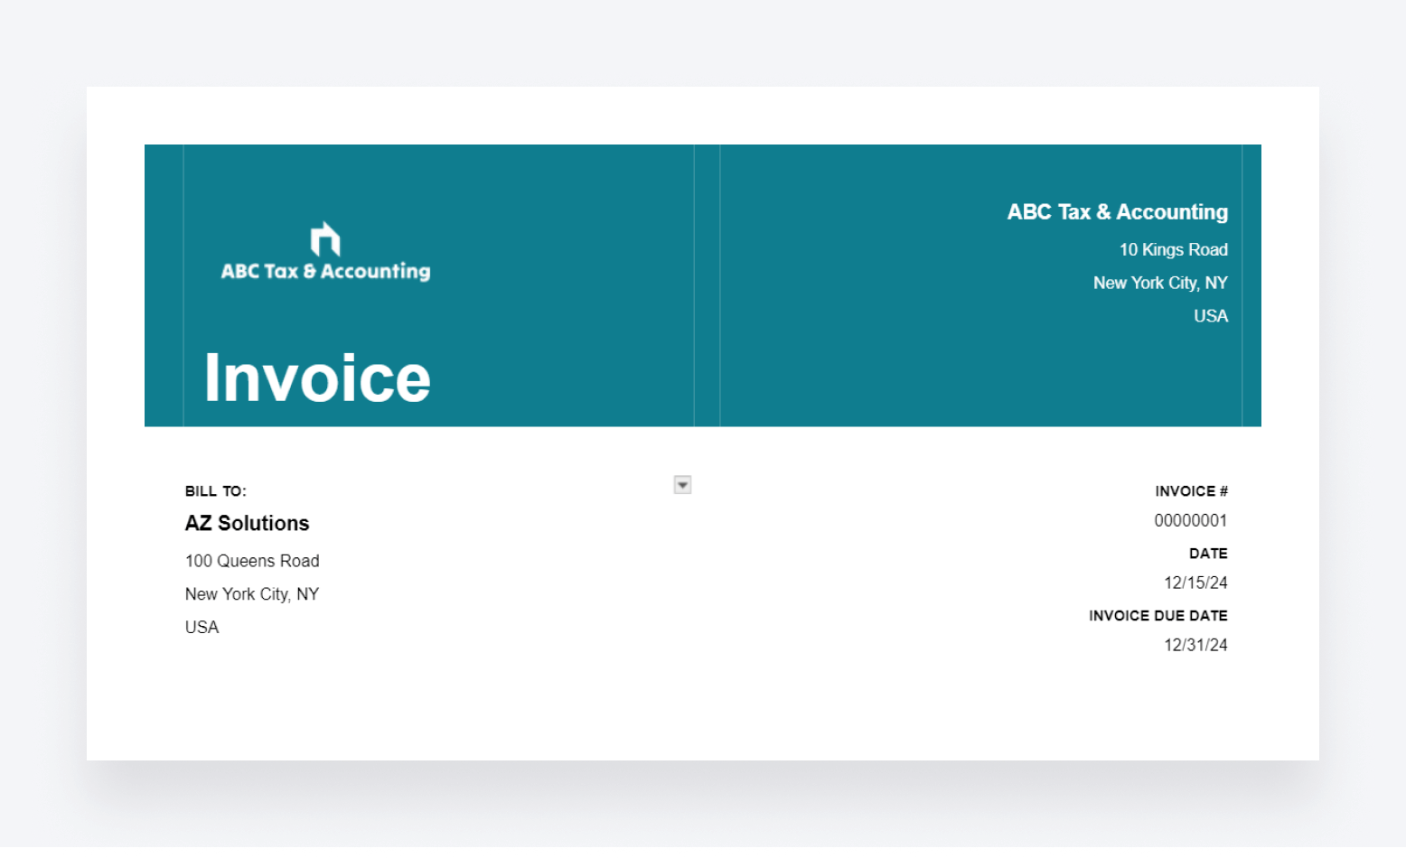This screenshot has width=1406, height=858.
Task: Click the invoice number 00000001
Action: coord(1190,520)
